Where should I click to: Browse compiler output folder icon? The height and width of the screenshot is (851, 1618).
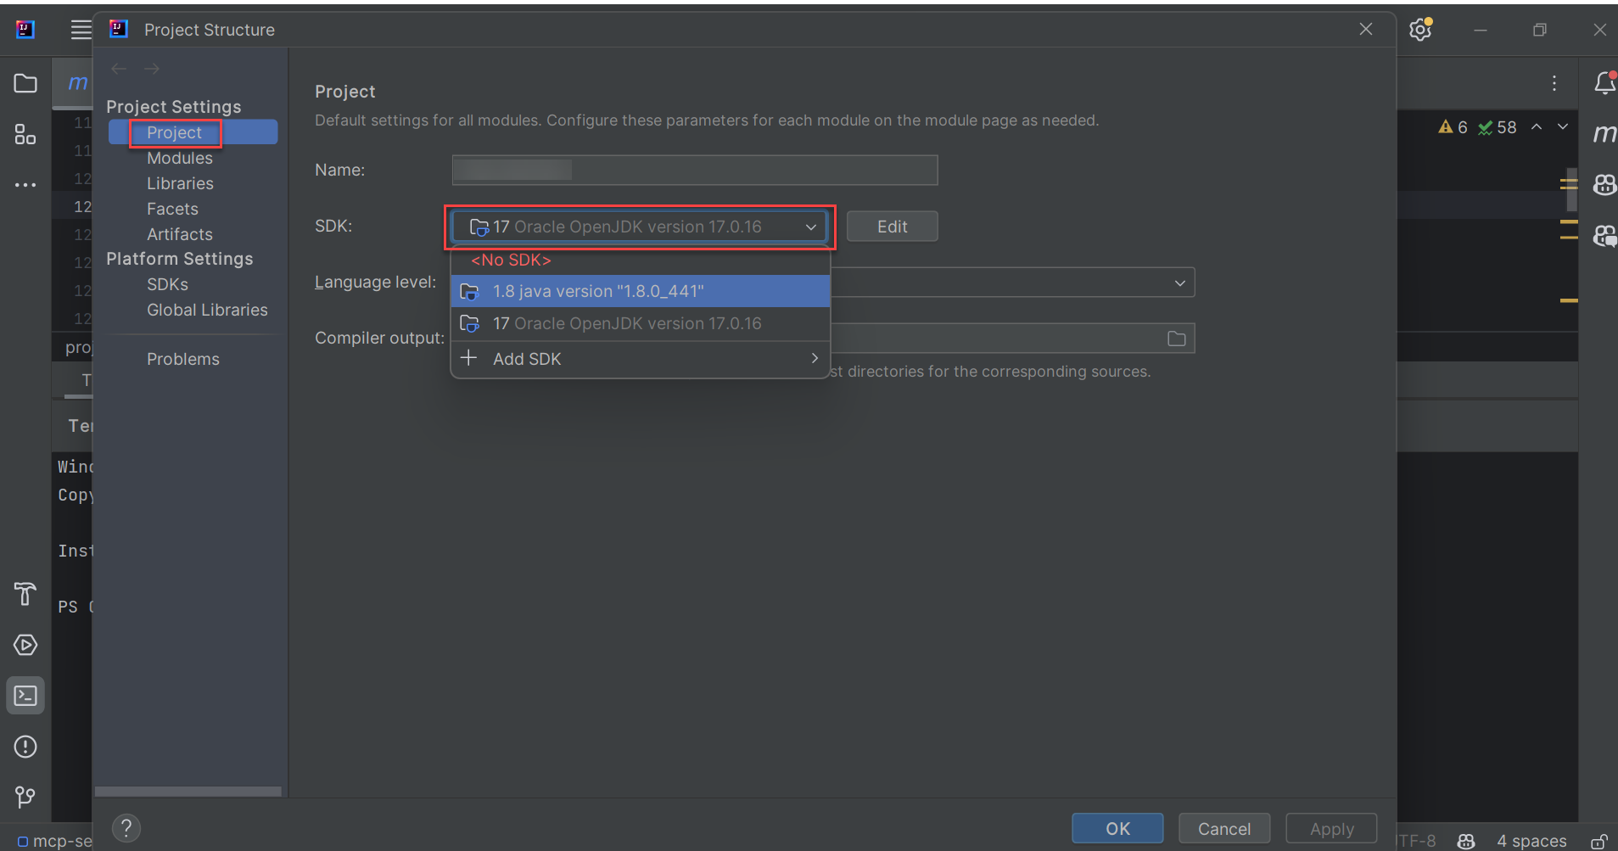(x=1177, y=339)
